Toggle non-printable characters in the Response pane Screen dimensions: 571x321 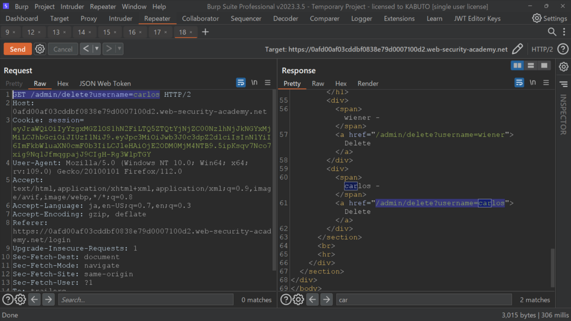point(532,83)
